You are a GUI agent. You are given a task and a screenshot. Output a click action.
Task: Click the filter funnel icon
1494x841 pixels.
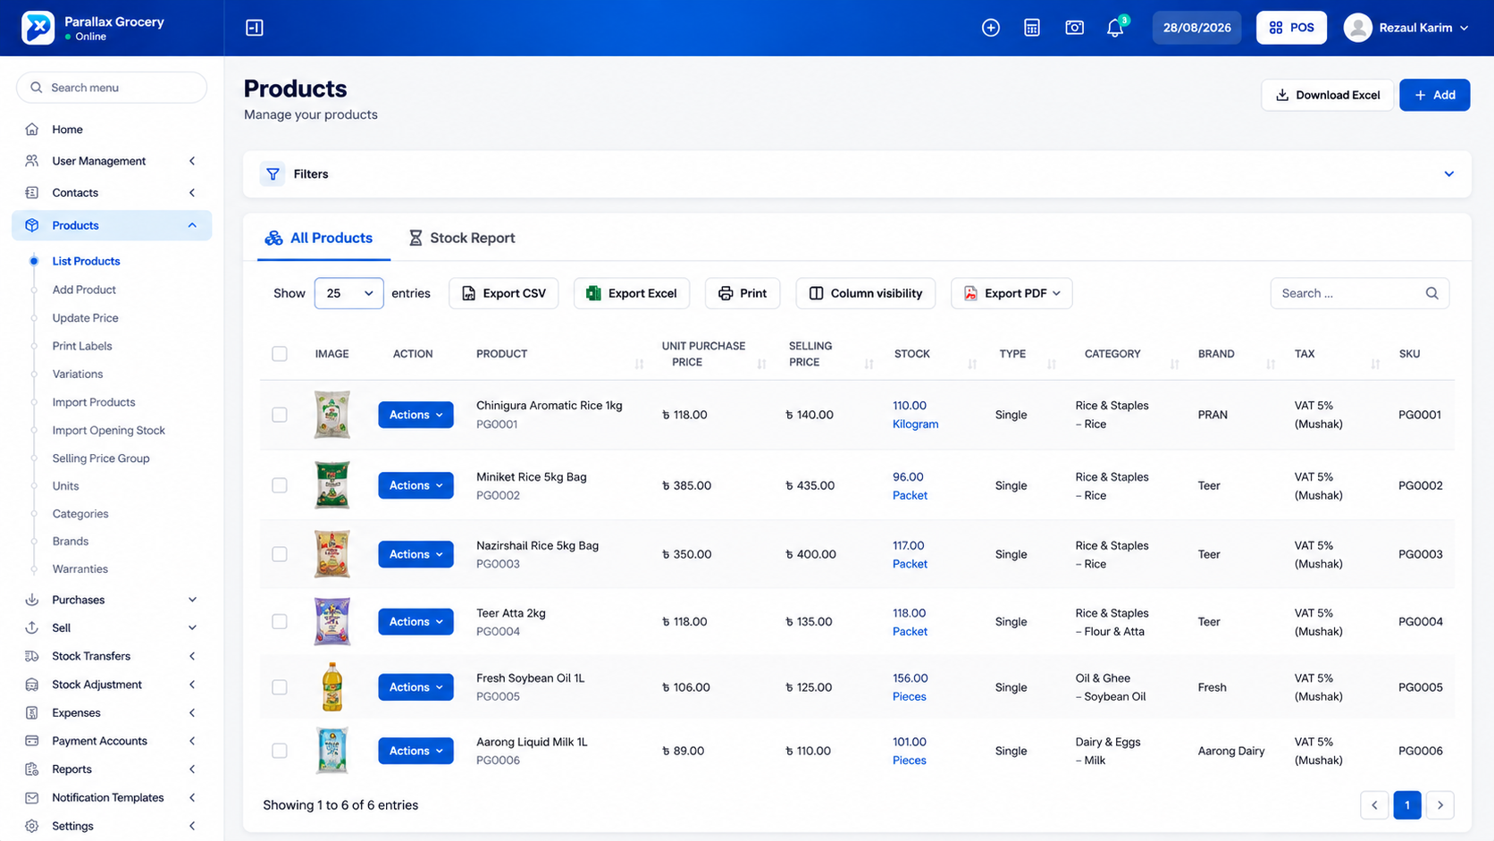[x=273, y=174]
